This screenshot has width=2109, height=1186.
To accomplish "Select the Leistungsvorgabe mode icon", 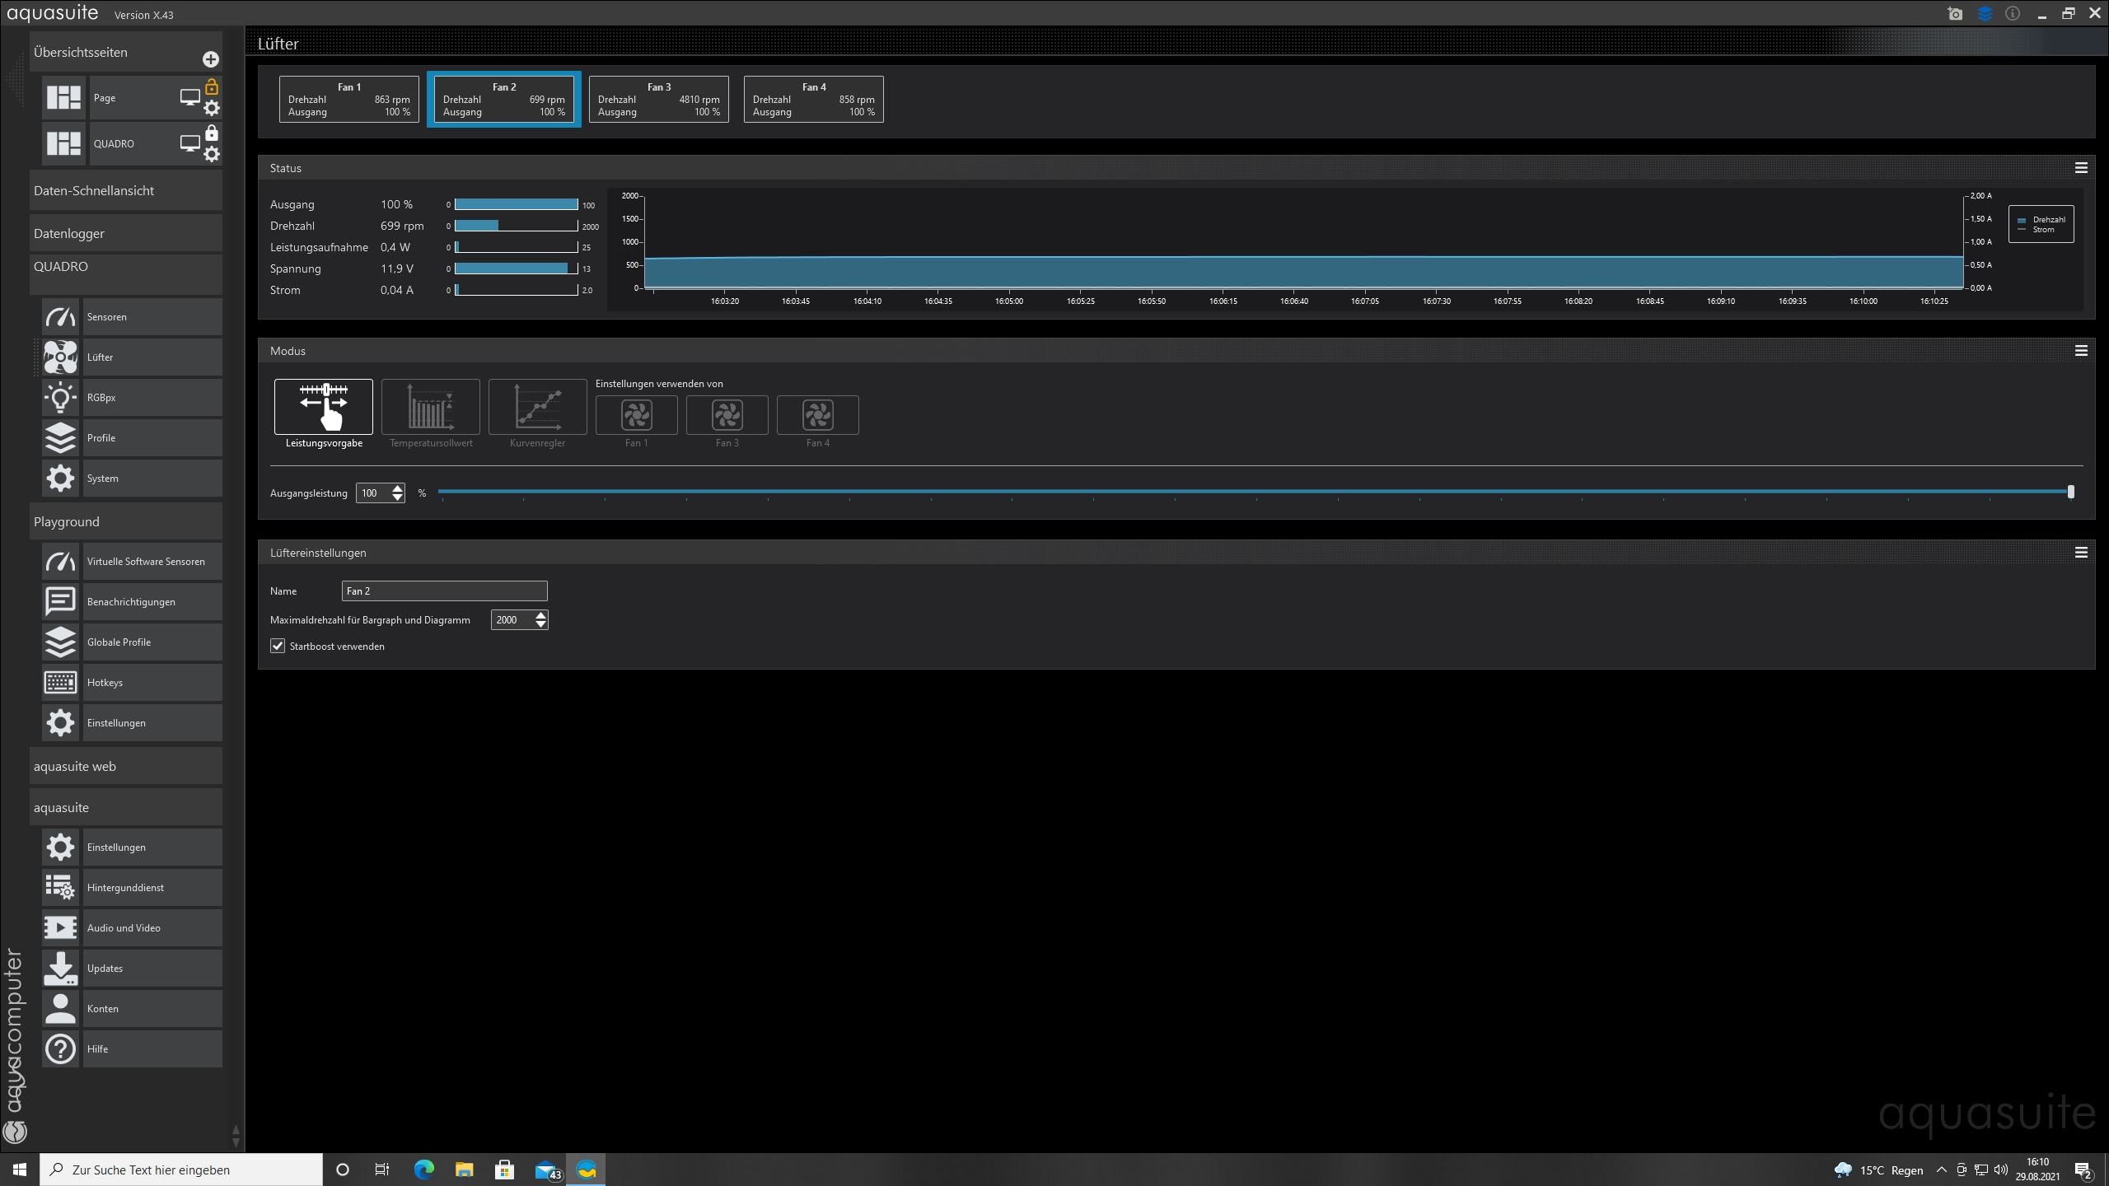I will tap(323, 406).
